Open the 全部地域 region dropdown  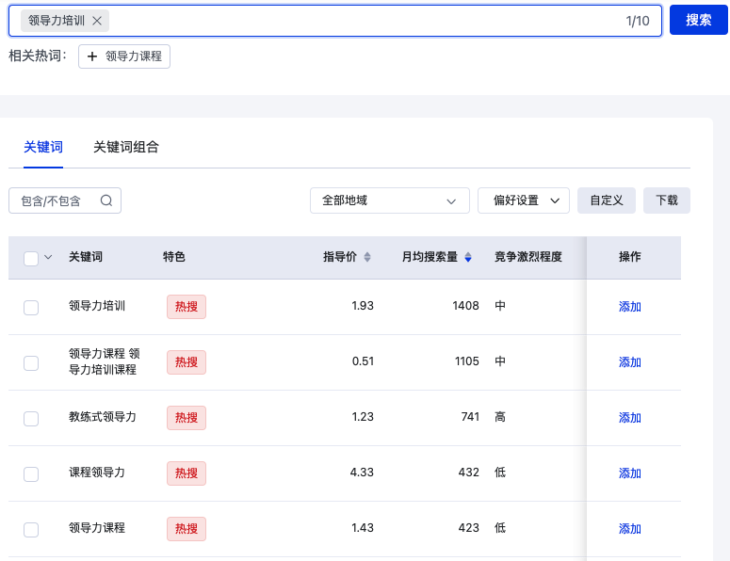pos(390,200)
